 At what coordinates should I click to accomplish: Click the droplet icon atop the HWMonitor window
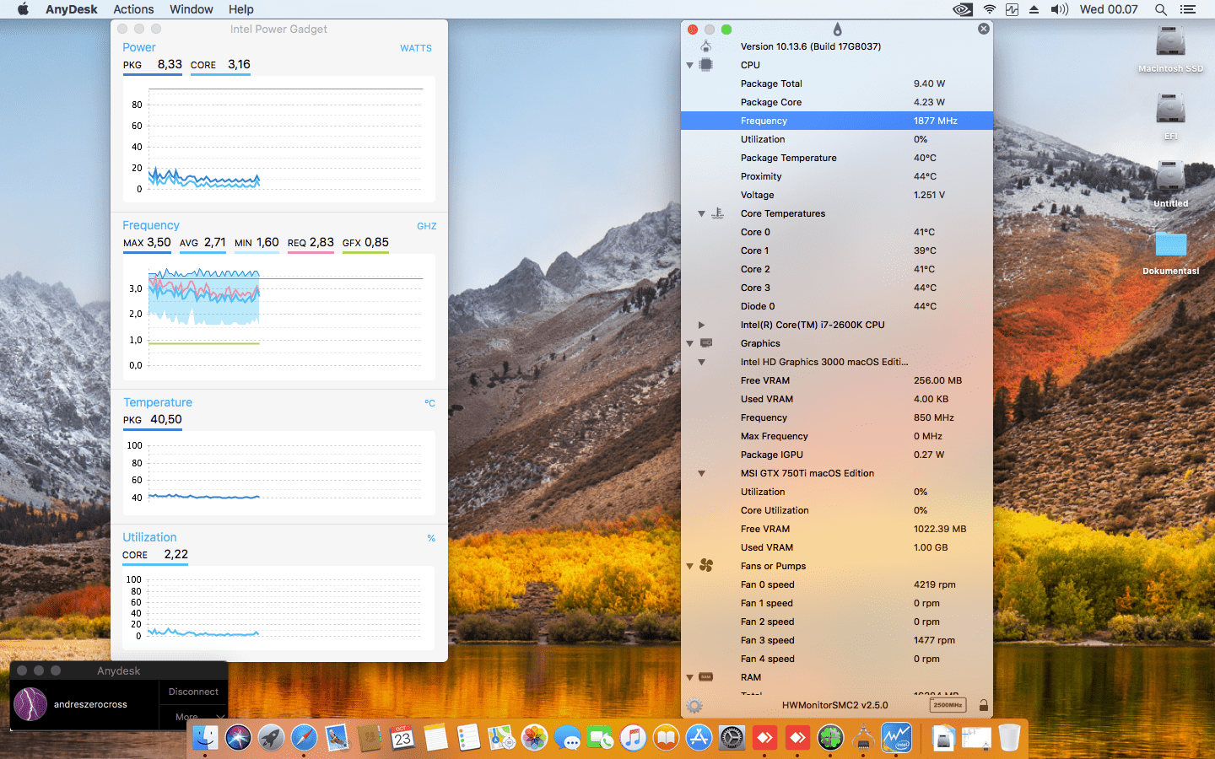838,28
